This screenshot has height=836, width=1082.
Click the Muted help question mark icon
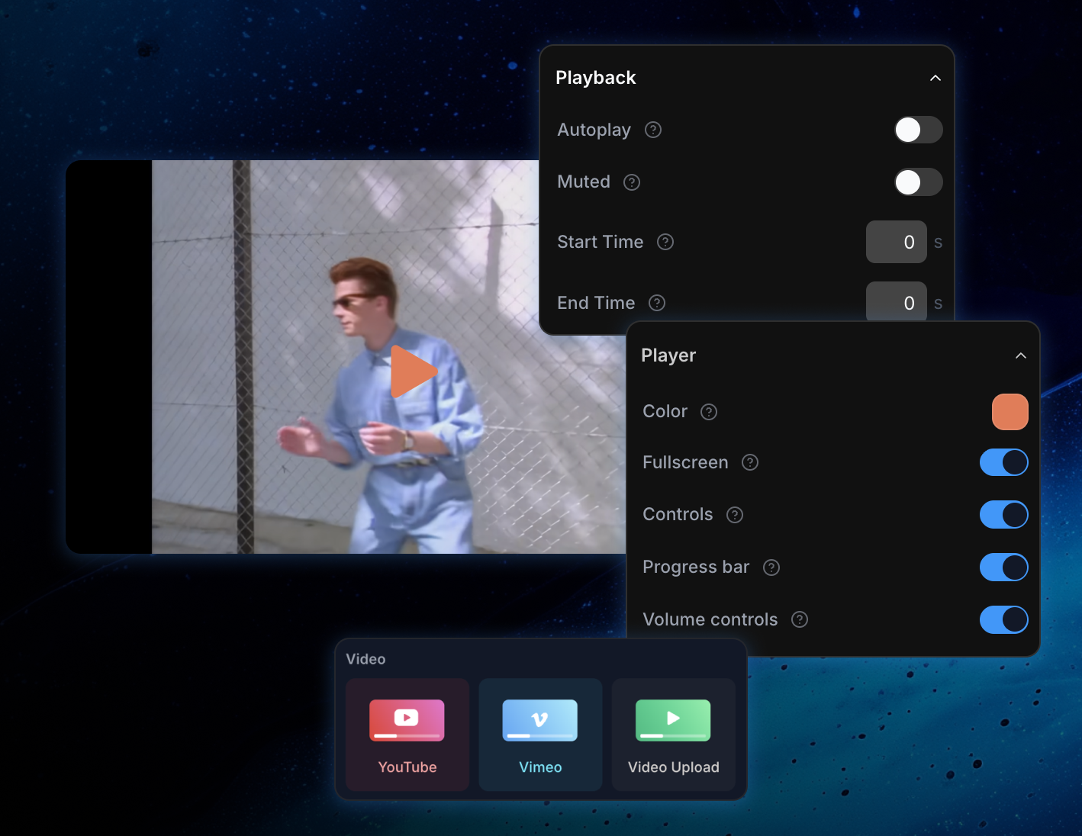(632, 182)
